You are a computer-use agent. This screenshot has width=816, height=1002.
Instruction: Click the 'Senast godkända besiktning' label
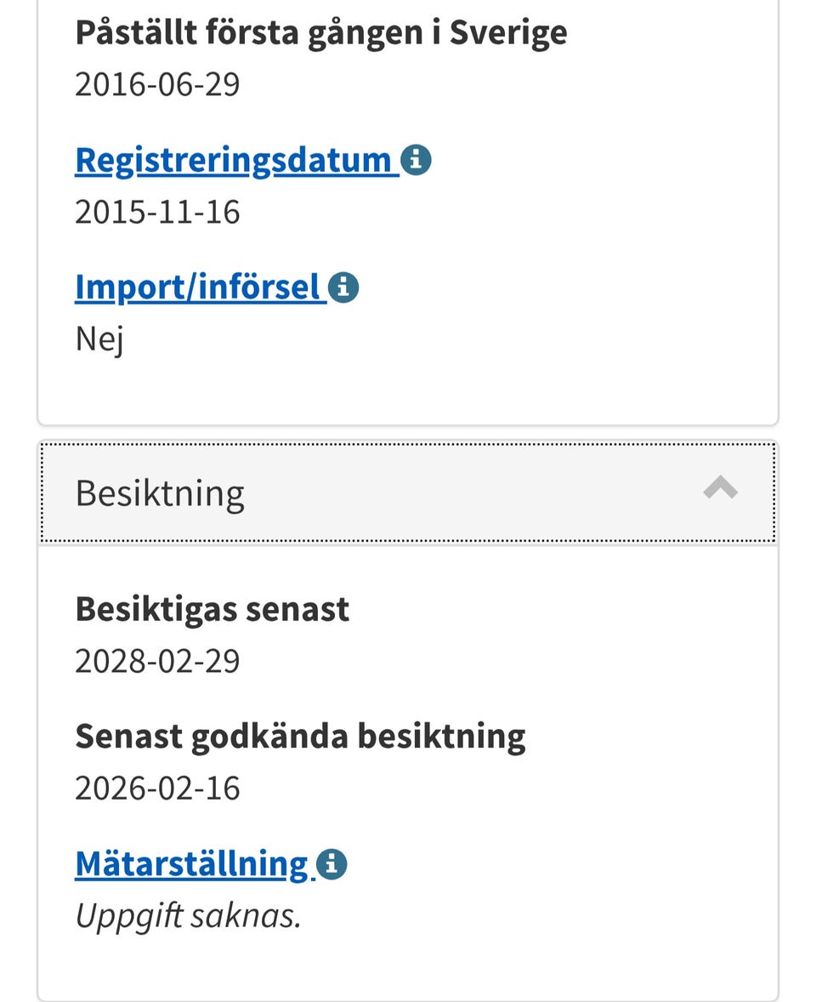point(300,737)
